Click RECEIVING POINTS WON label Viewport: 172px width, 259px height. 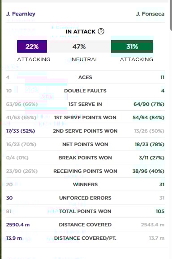85,171
